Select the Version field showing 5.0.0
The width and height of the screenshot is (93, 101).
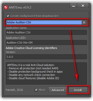point(46,57)
